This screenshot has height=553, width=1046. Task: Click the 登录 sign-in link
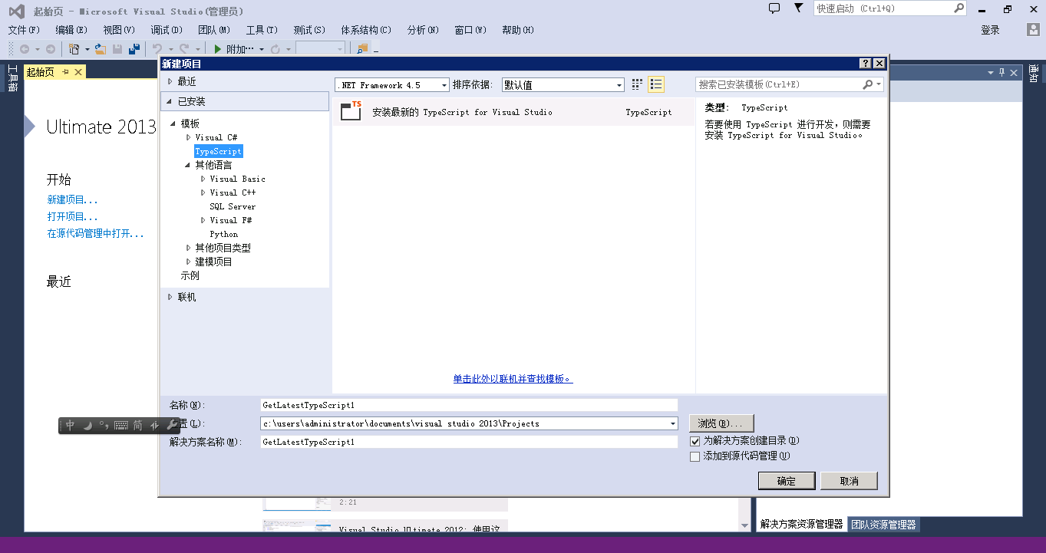(990, 30)
